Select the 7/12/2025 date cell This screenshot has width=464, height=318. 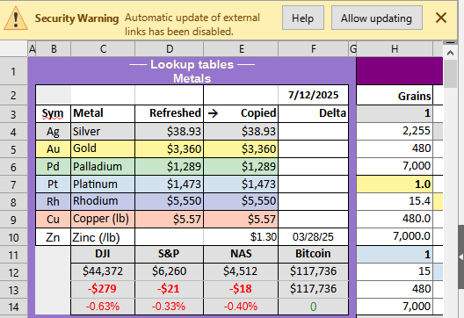314,95
